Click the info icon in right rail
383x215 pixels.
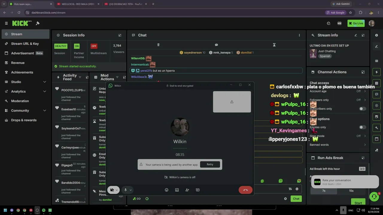(x=376, y=35)
